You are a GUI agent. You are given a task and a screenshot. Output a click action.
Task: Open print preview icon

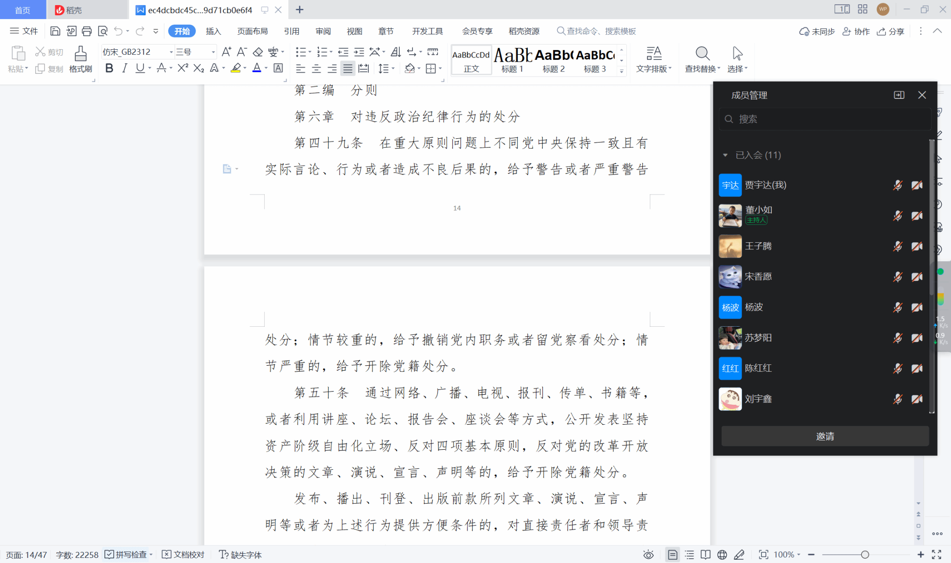tap(103, 31)
